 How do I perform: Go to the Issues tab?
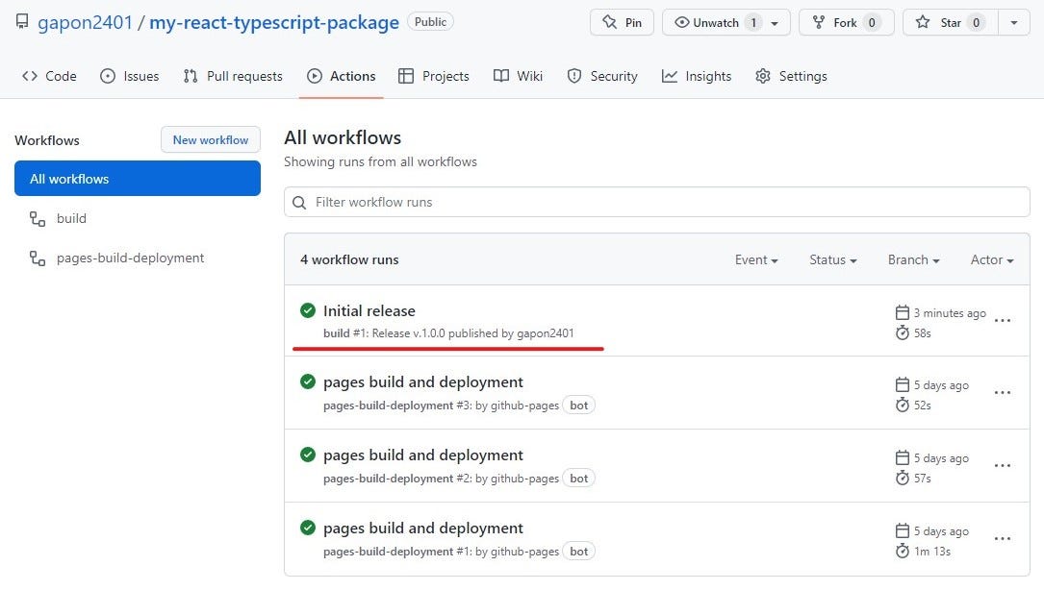(129, 76)
